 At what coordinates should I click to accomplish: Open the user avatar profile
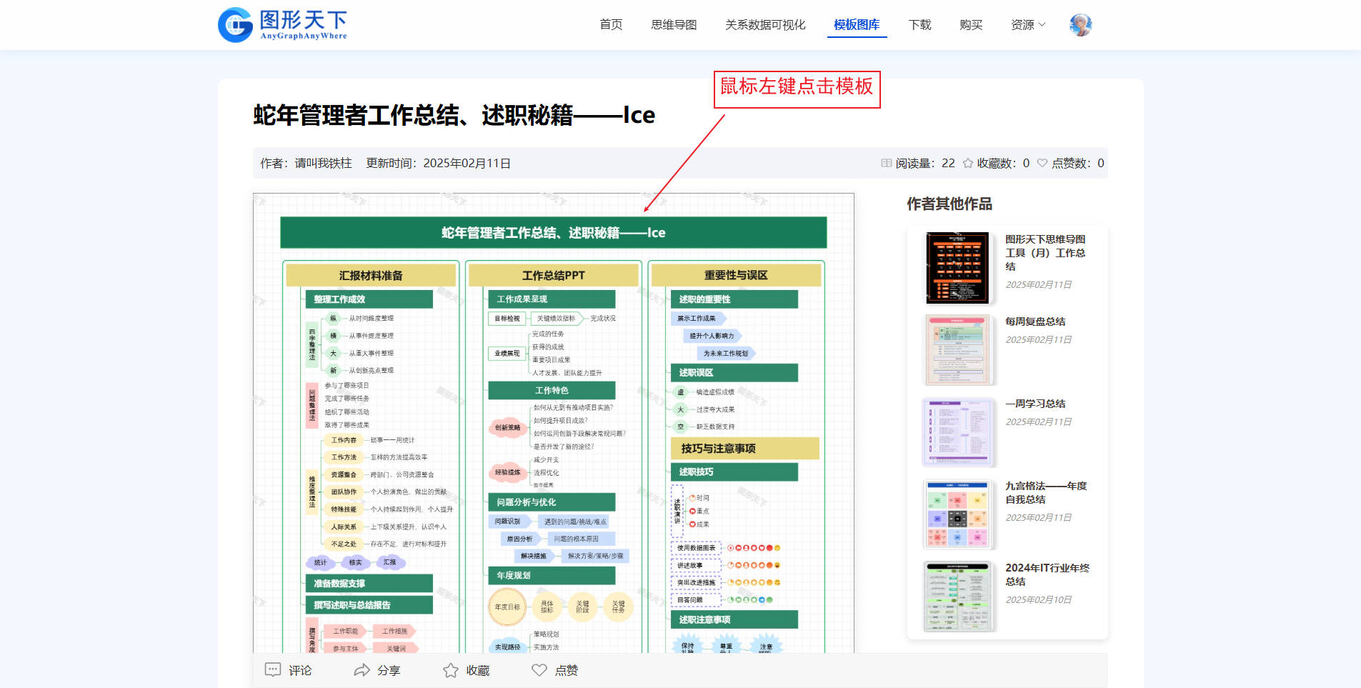pos(1080,25)
